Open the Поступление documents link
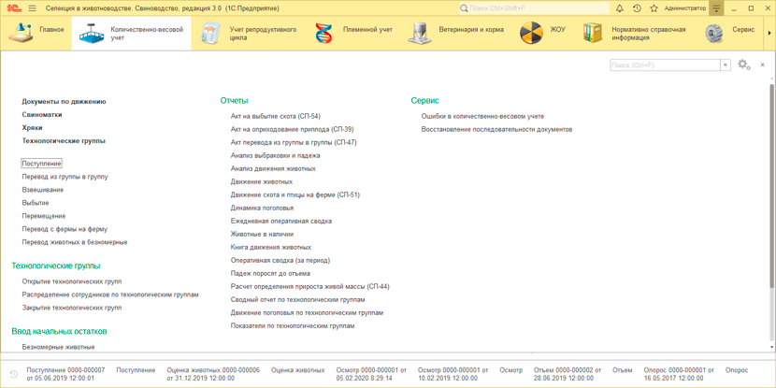This screenshot has height=388, width=776. click(41, 164)
